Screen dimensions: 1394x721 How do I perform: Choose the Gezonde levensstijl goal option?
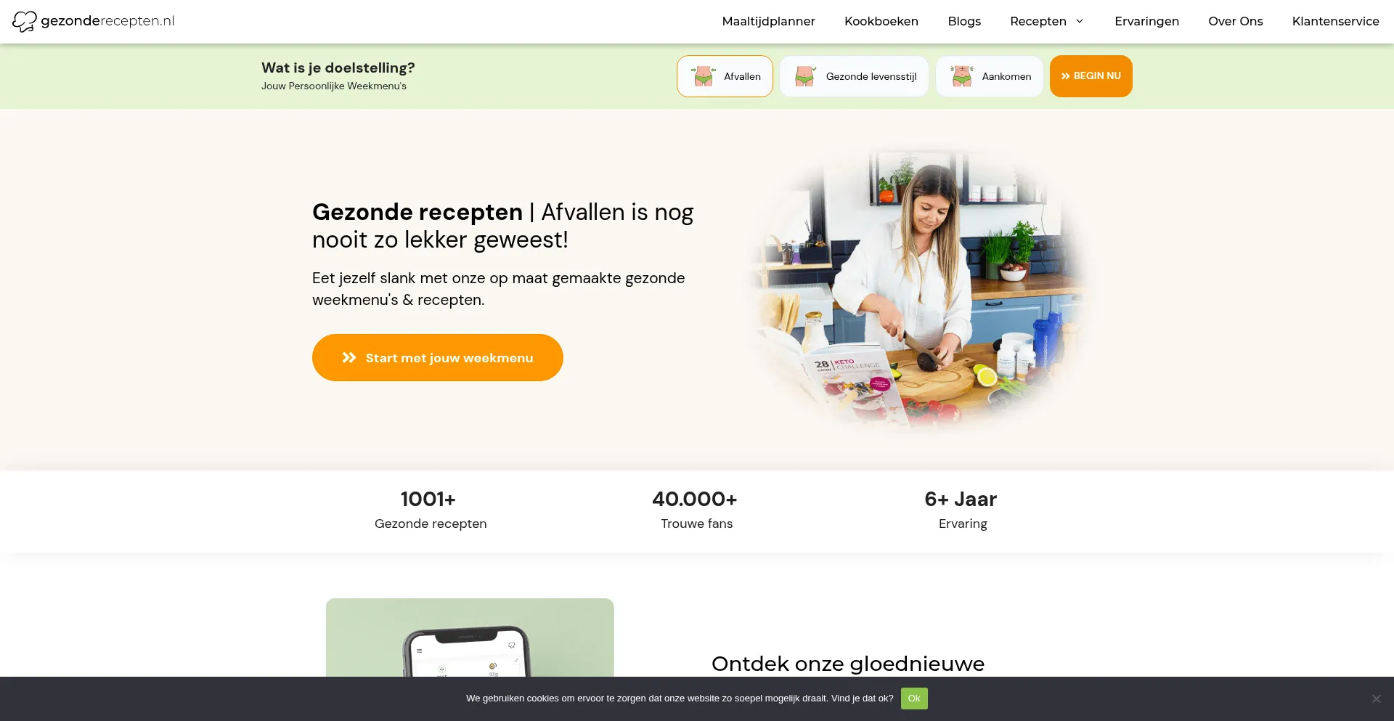tap(854, 76)
